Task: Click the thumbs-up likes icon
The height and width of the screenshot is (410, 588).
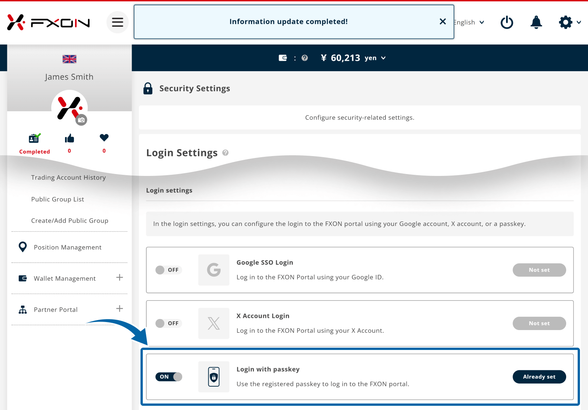Action: pyautogui.click(x=69, y=138)
